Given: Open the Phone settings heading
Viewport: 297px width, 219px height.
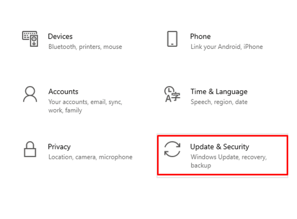Looking at the screenshot, I should coord(200,36).
